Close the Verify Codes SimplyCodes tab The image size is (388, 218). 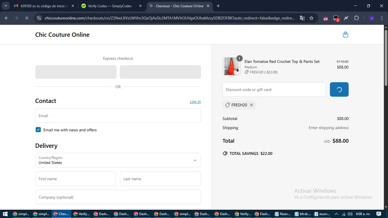pyautogui.click(x=140, y=6)
